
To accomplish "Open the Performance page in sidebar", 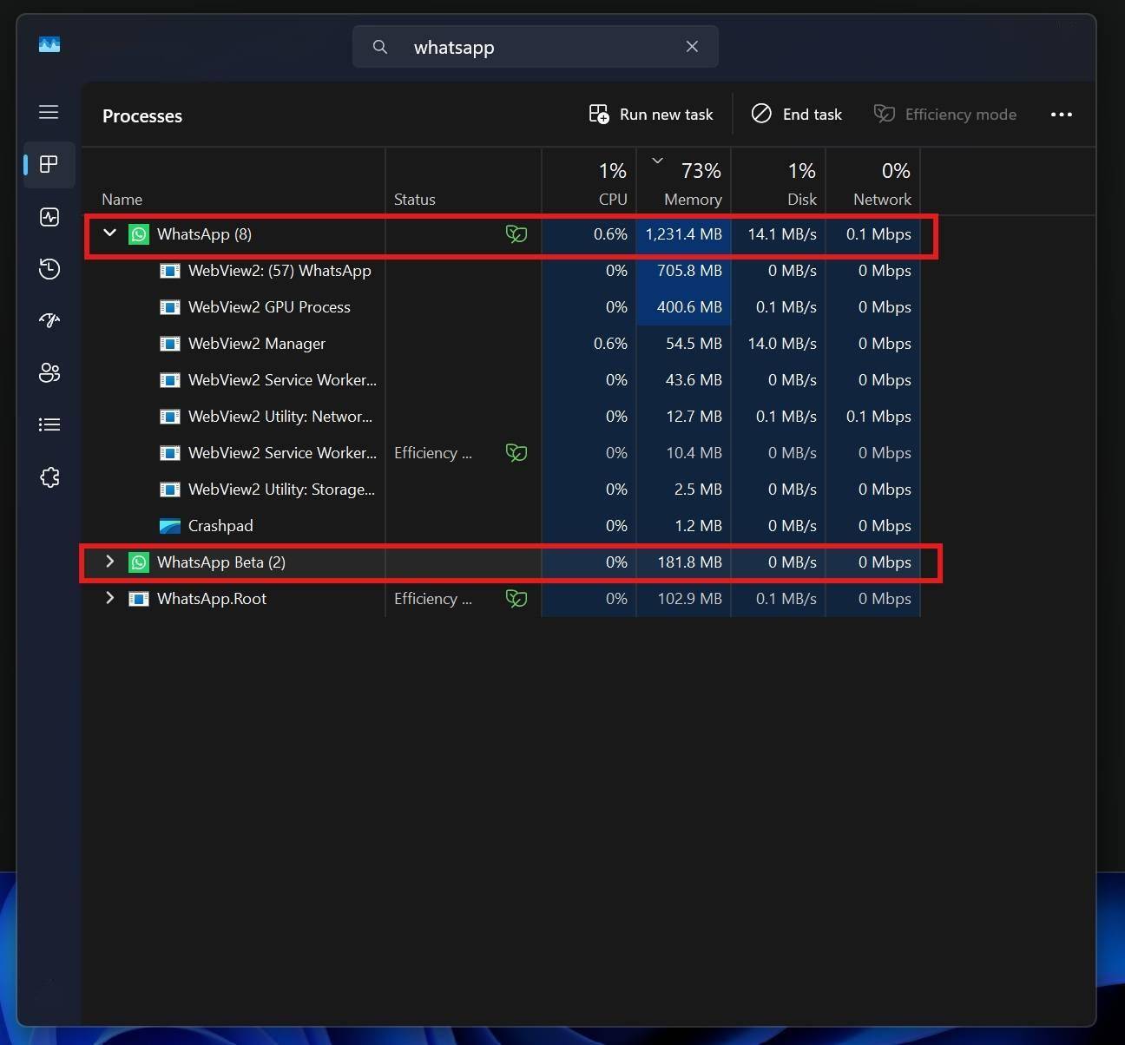I will (49, 217).
